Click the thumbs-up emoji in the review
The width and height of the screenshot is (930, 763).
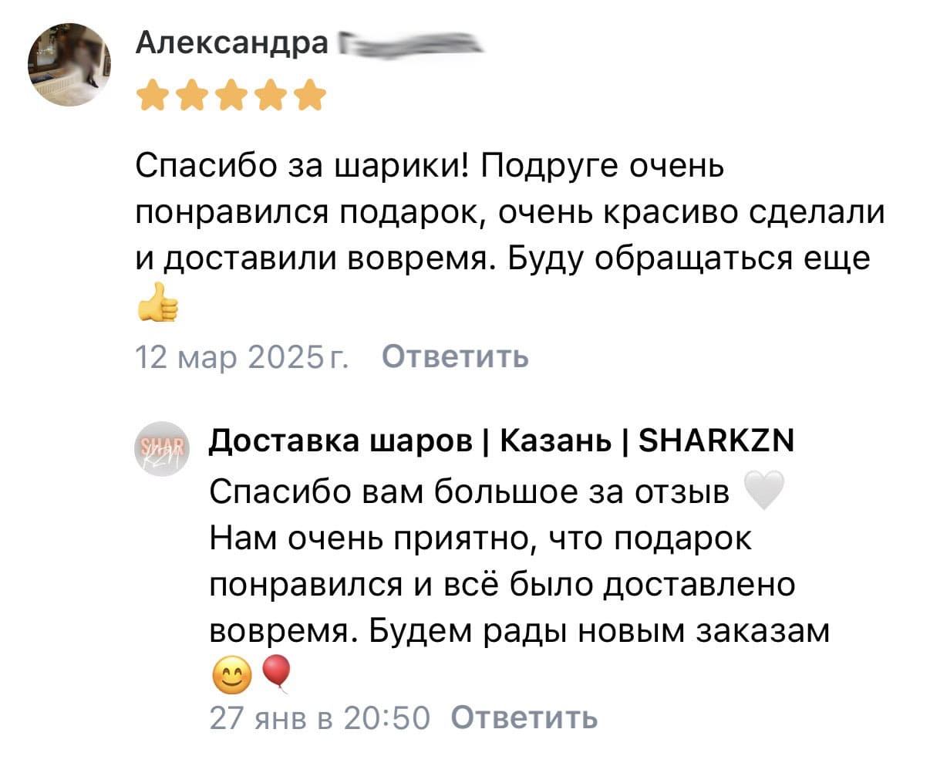click(157, 302)
